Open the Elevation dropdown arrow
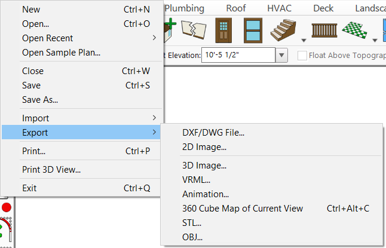The height and width of the screenshot is (248, 386). 282,55
